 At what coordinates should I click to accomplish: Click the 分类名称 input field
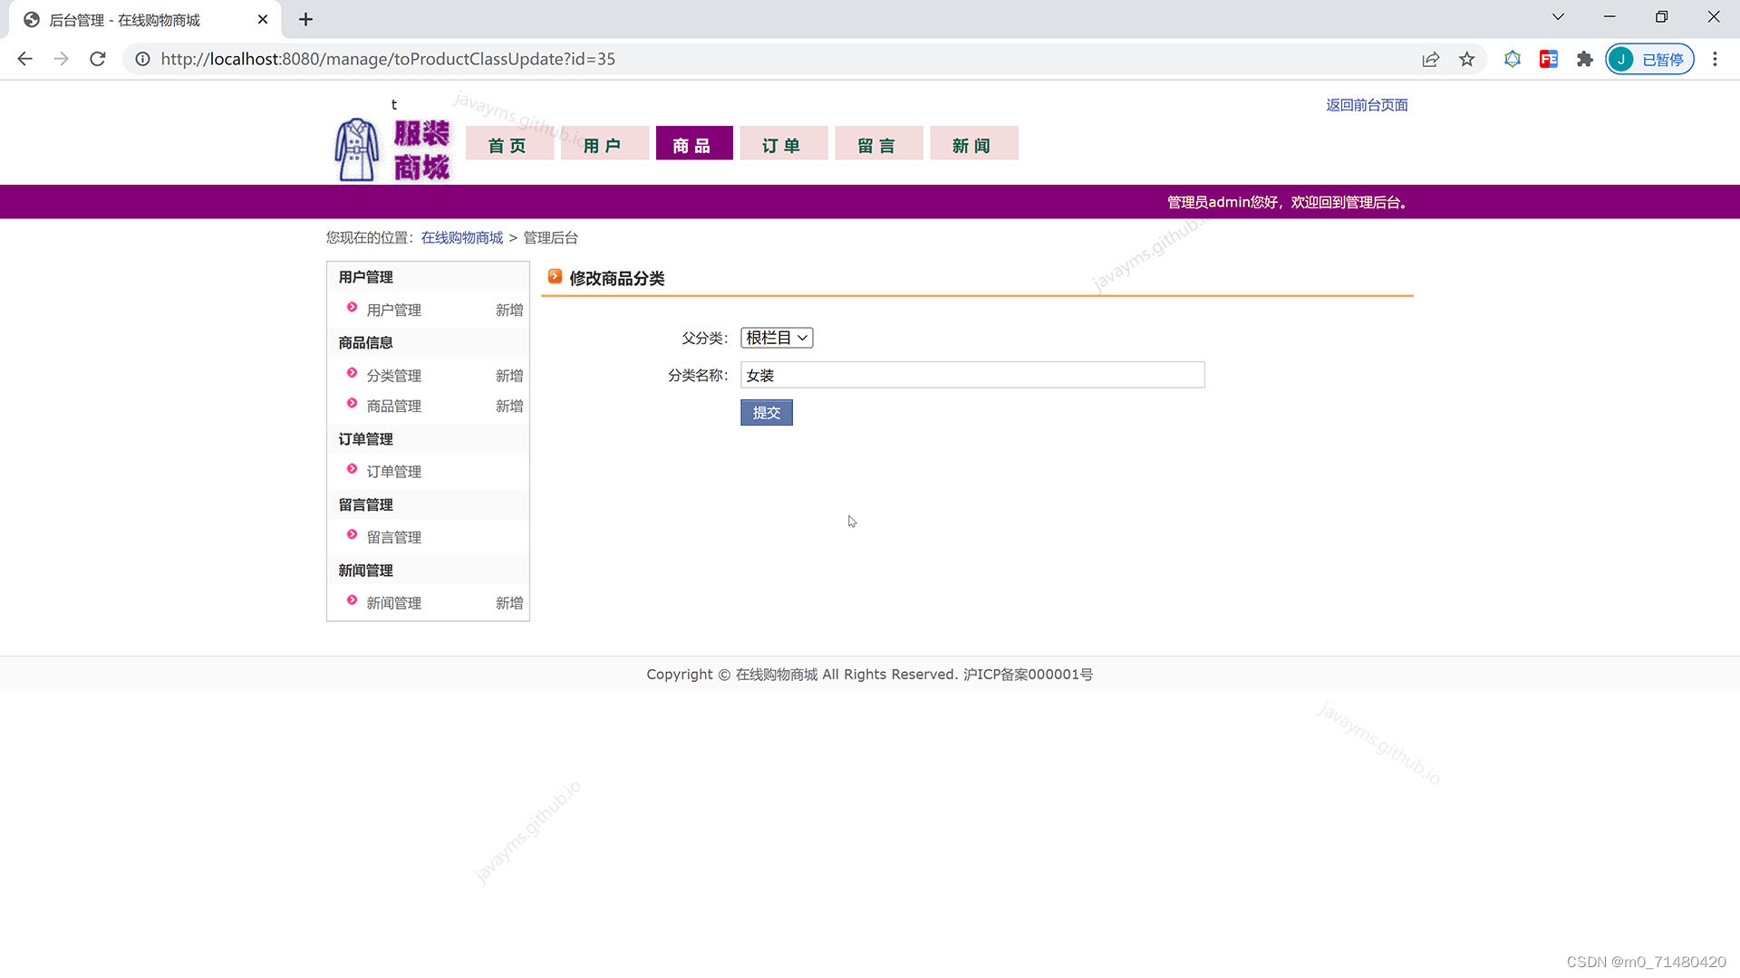tap(972, 375)
